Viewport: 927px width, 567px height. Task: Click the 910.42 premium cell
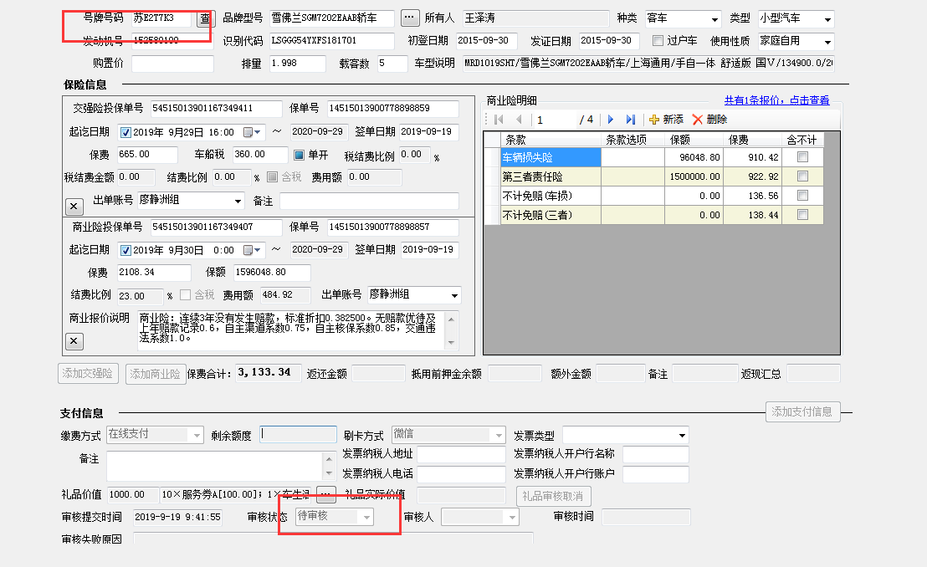[753, 157]
